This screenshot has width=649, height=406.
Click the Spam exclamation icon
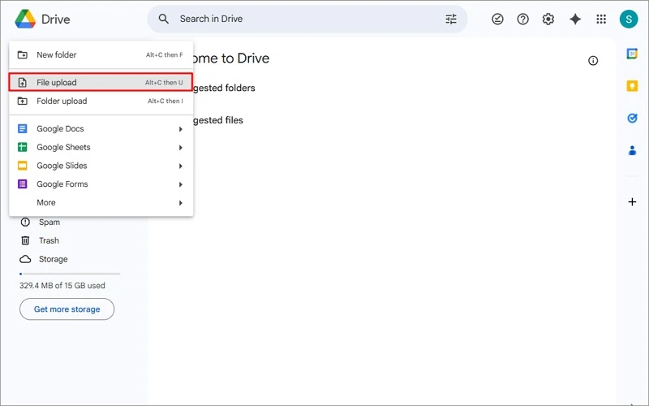point(25,222)
